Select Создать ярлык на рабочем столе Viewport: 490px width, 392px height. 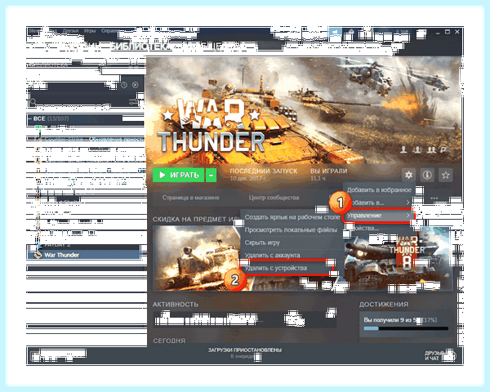coord(292,217)
